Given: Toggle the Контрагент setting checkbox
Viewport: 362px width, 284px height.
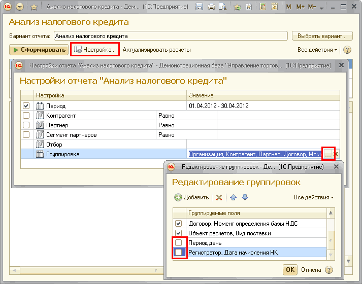Looking at the screenshot, I should coord(26,116).
